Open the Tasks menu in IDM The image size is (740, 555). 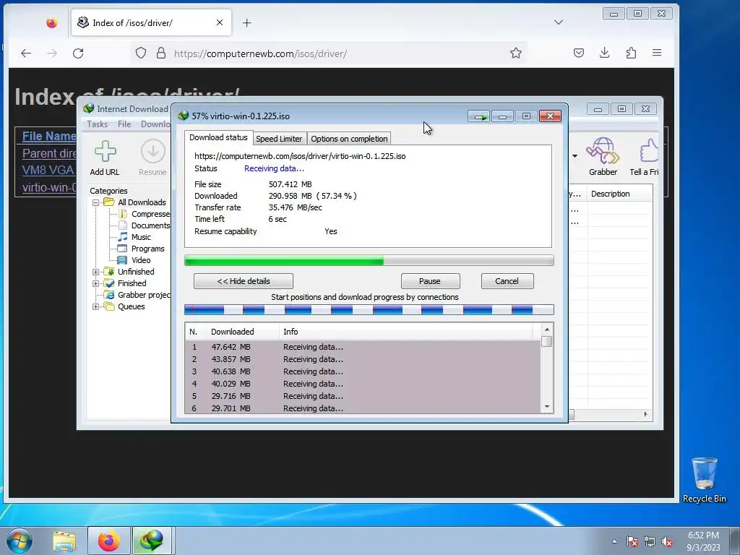tap(98, 124)
